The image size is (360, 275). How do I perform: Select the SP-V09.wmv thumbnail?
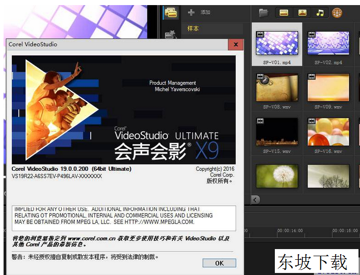pos(328,87)
